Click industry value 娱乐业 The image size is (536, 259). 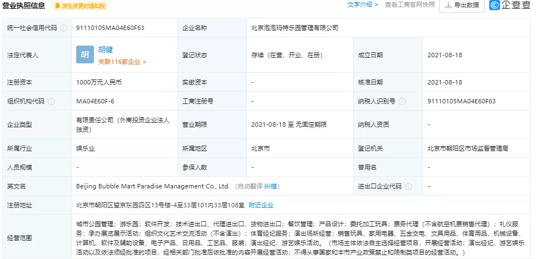tap(86, 148)
